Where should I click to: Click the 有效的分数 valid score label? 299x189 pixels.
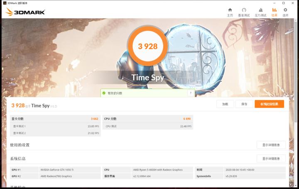pos(115,93)
